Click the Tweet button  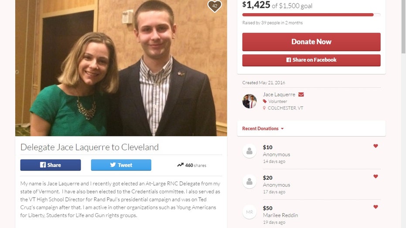click(121, 165)
